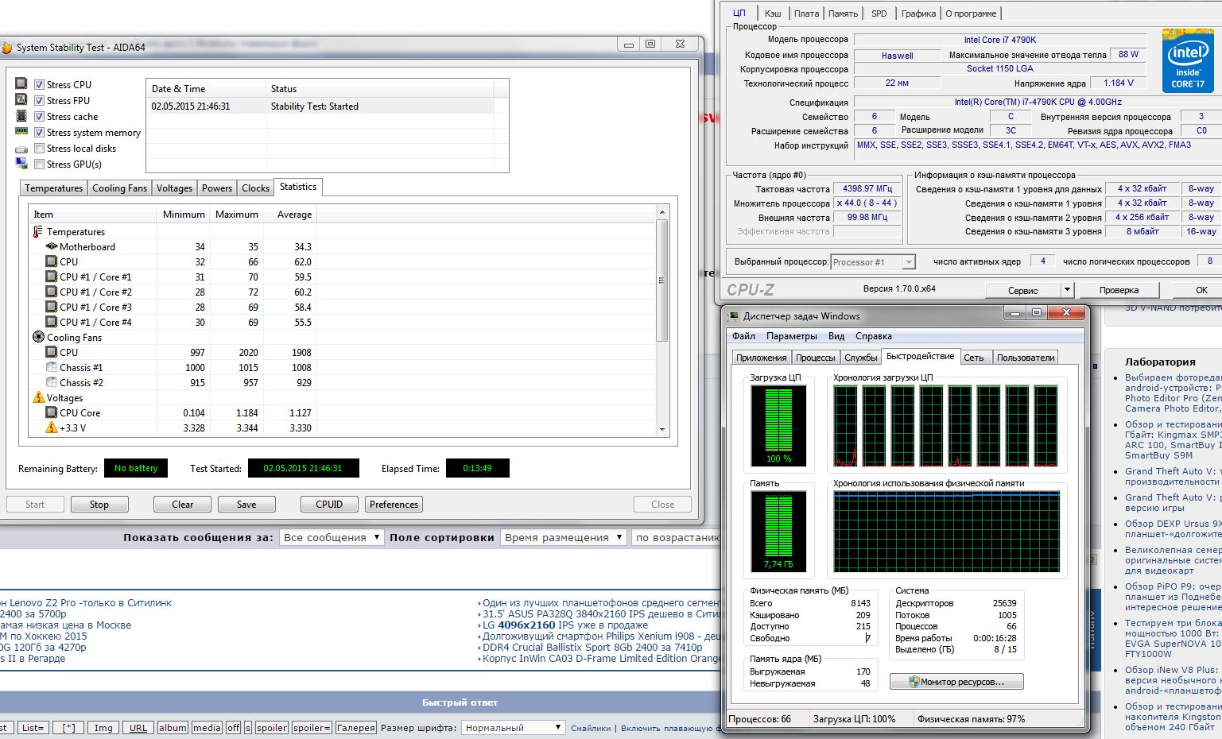This screenshot has width=1222, height=739.
Task: Open the DDR4 Crucial Ballistix Sport link
Action: click(x=592, y=647)
